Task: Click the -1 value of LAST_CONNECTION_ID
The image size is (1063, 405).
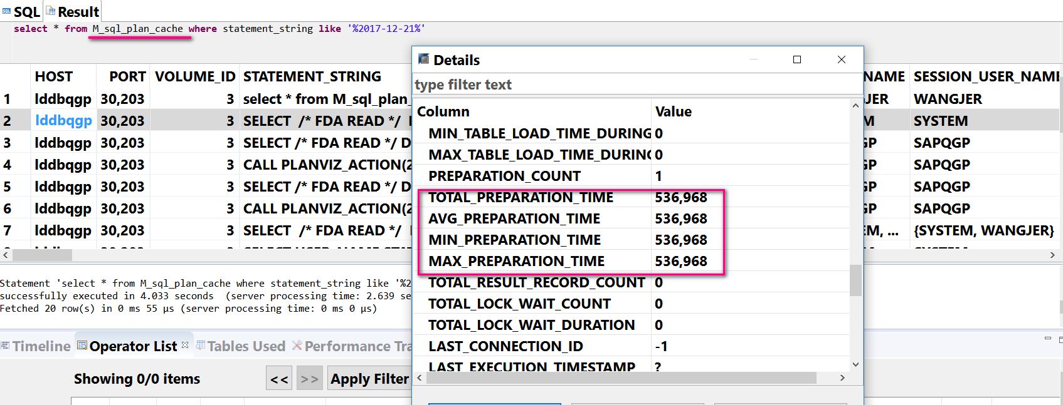Action: [x=661, y=346]
